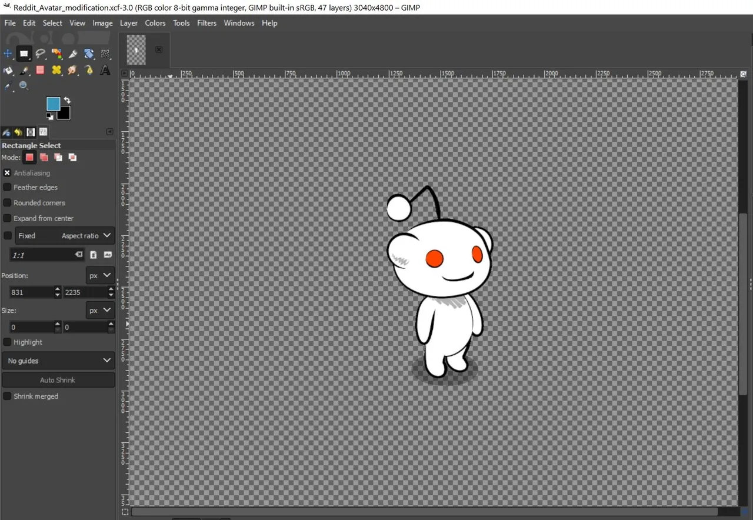Screen dimensions: 753x520
Task: Open the No guides dropdown
Action: pyautogui.click(x=58, y=361)
